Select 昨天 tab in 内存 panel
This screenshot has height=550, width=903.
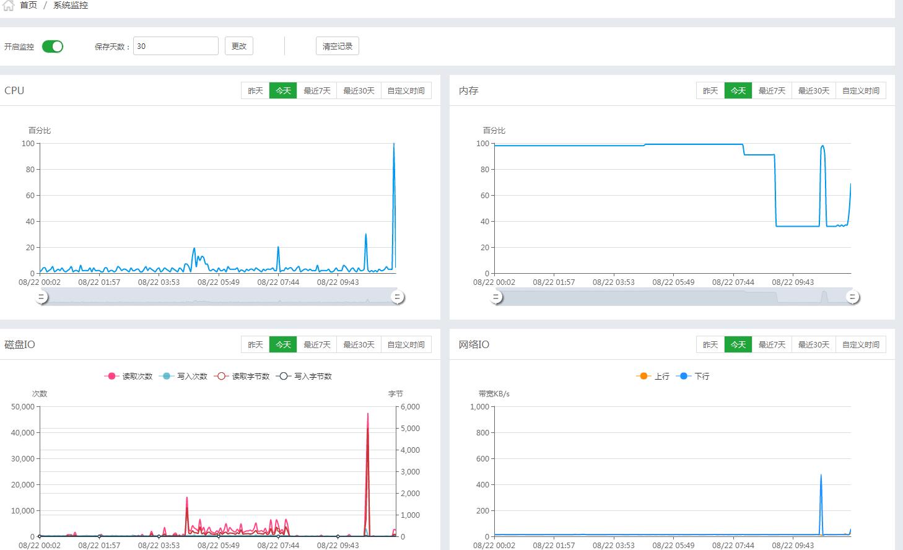click(710, 90)
